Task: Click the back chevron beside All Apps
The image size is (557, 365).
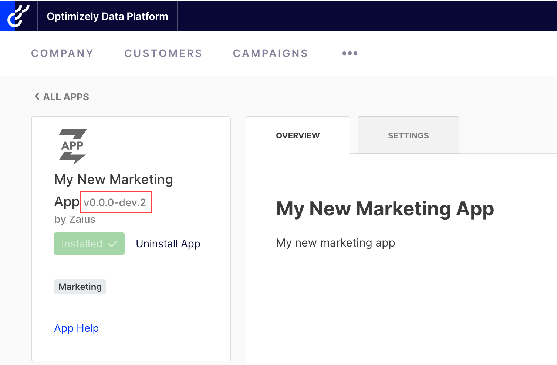Action: click(x=37, y=97)
